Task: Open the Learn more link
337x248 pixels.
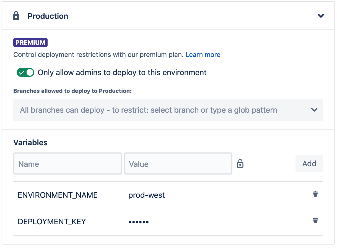Action: [203, 54]
